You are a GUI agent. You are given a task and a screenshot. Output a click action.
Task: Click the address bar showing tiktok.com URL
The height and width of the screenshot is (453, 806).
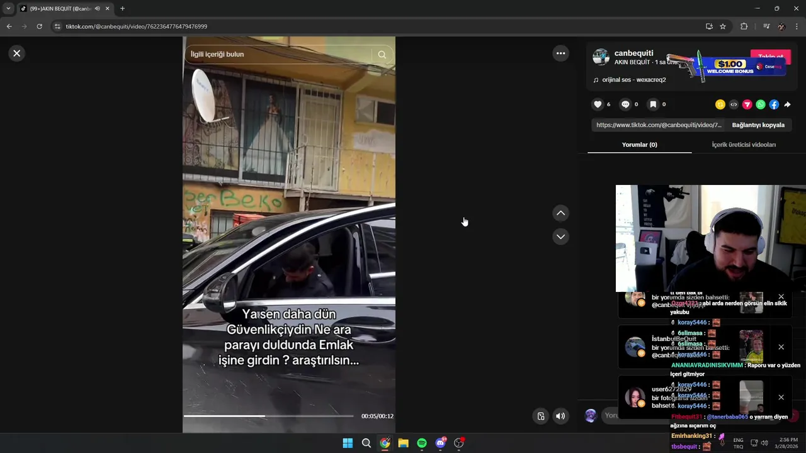click(378, 26)
